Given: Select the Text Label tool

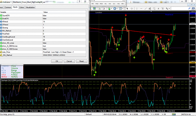Looking at the screenshot, I should [x=162, y=9].
